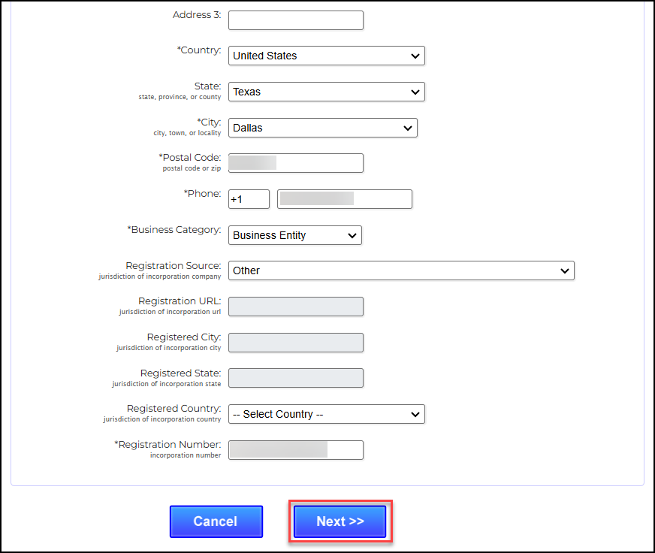Image resolution: width=655 pixels, height=553 pixels.
Task: Click the Registration Source label text
Action: 174,266
